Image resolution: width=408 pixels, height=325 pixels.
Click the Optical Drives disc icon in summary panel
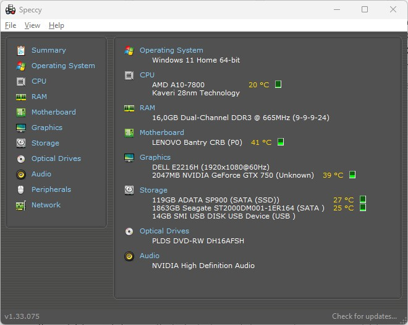click(x=129, y=232)
